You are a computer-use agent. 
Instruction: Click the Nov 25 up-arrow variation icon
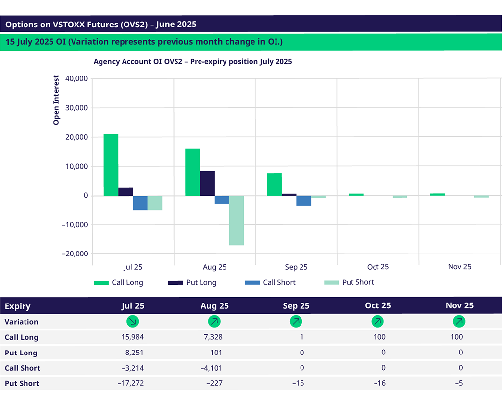pyautogui.click(x=459, y=322)
